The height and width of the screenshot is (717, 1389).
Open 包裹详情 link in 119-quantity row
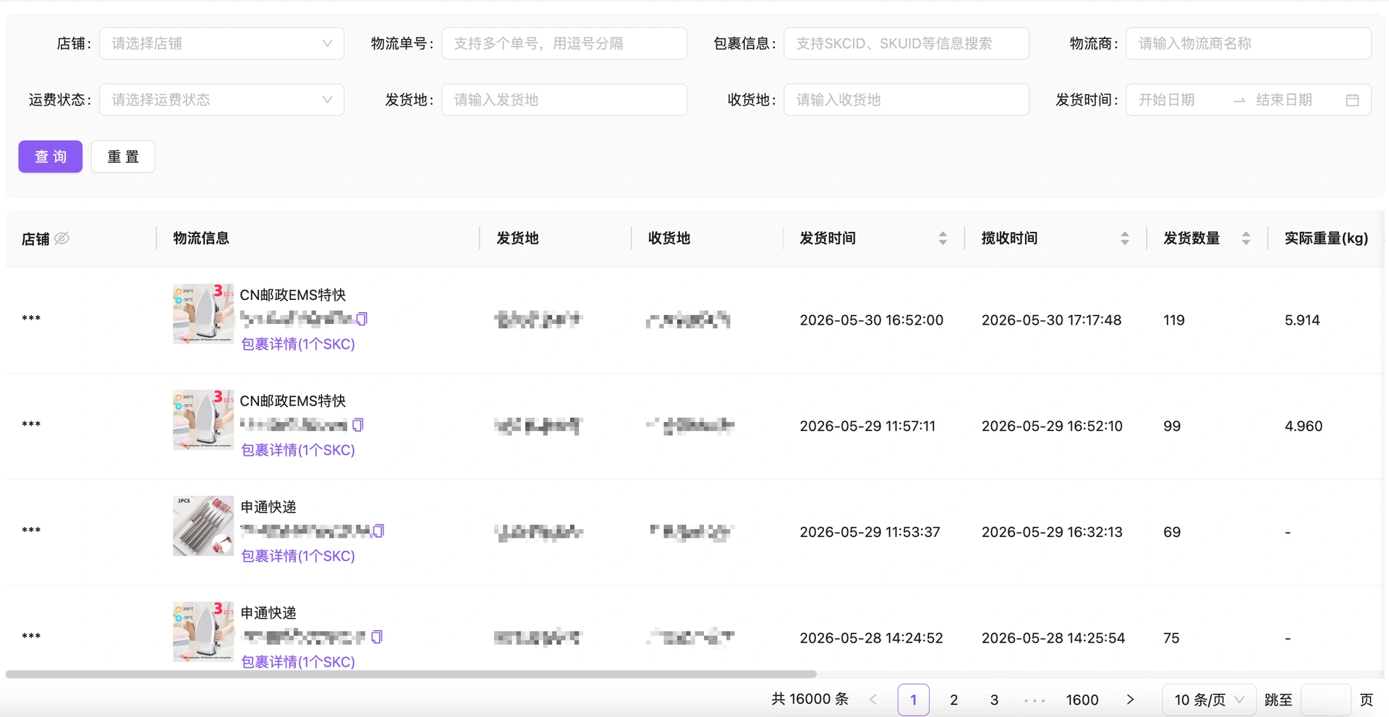[x=297, y=344]
